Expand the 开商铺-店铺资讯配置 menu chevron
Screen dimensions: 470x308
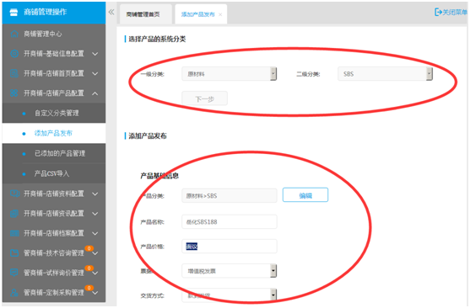pyautogui.click(x=95, y=214)
